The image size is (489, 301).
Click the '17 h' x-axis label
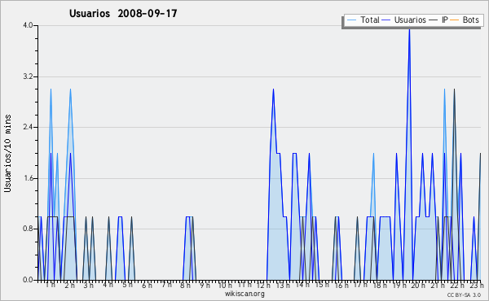pos(361,285)
